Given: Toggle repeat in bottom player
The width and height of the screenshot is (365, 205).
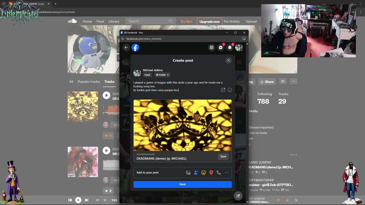Looking at the screenshot, I should (105, 200).
